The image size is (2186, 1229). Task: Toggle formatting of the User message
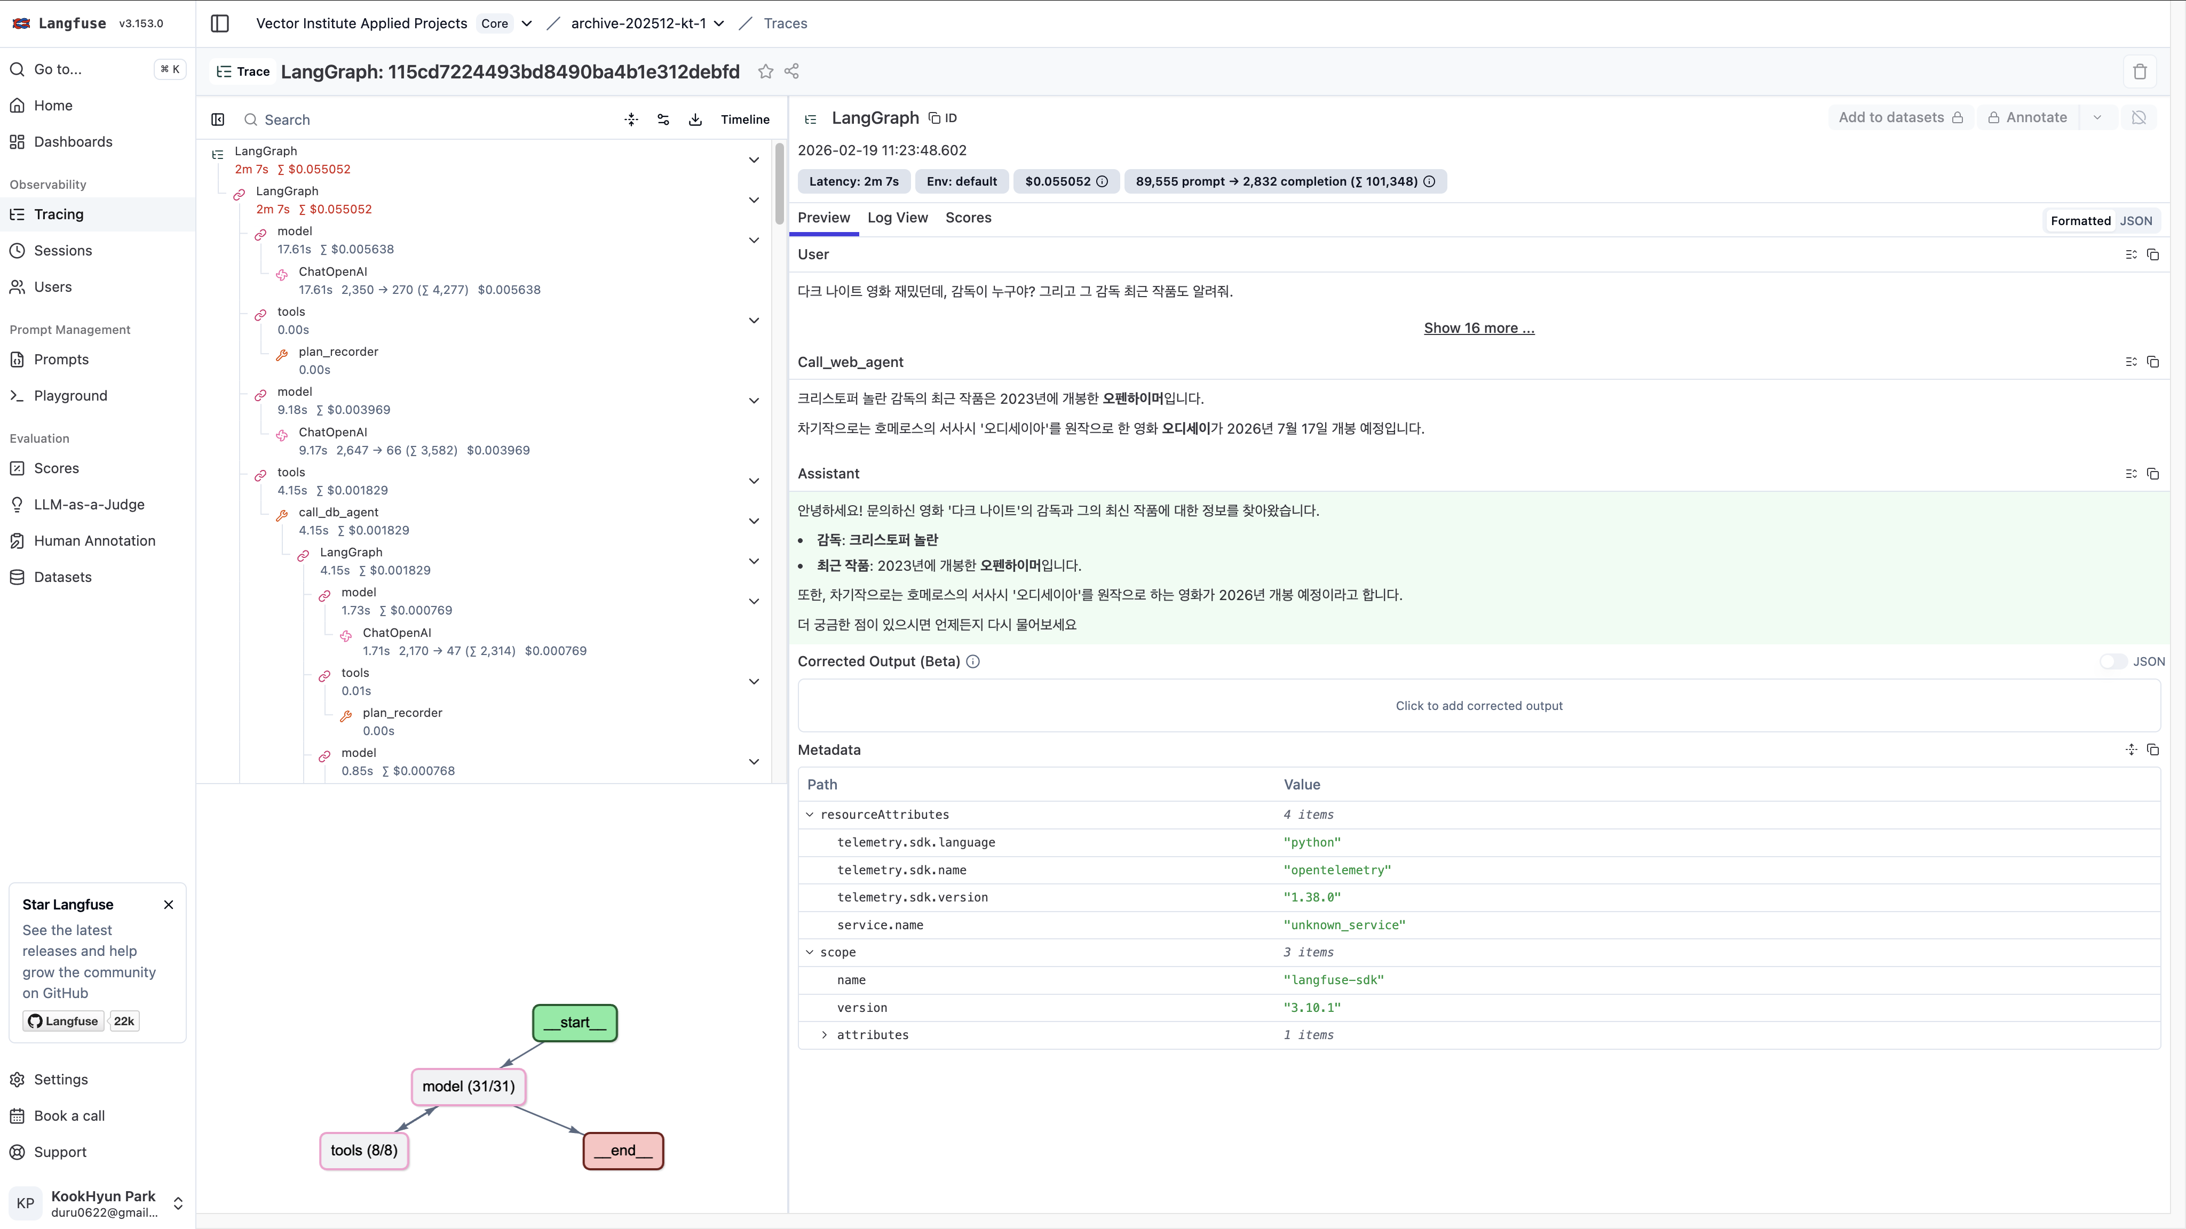[2131, 254]
